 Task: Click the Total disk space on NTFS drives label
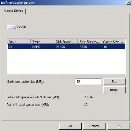coord(33,97)
